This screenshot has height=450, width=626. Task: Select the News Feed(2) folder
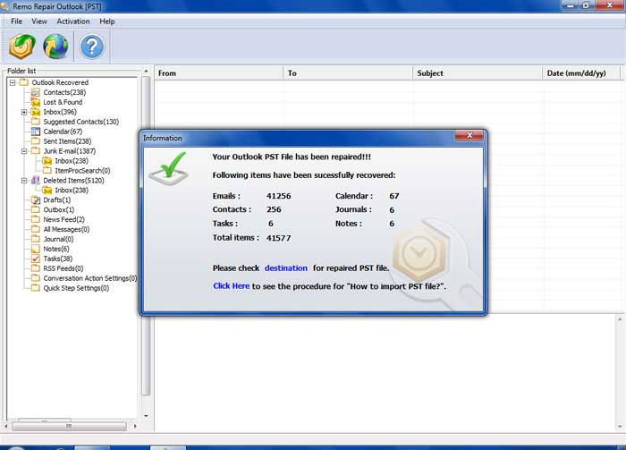(63, 219)
